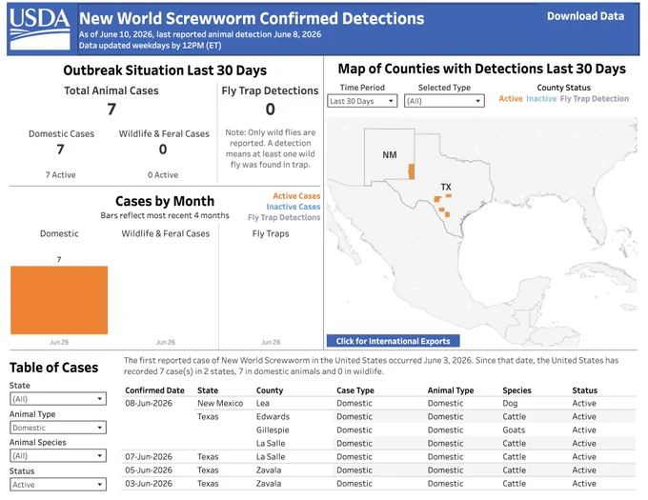
Task: Click the Inactive Cases chart legend label
Action: point(293,207)
